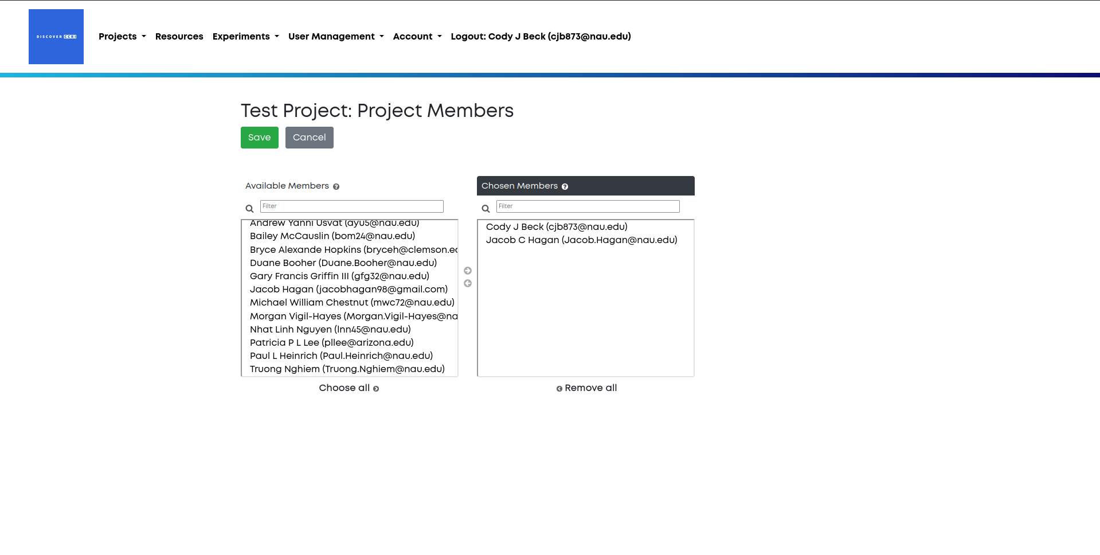Select Duane Booher in available list

[x=350, y=263]
